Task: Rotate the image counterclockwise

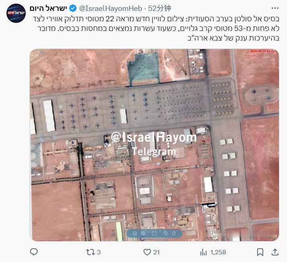Action: coord(166,234)
